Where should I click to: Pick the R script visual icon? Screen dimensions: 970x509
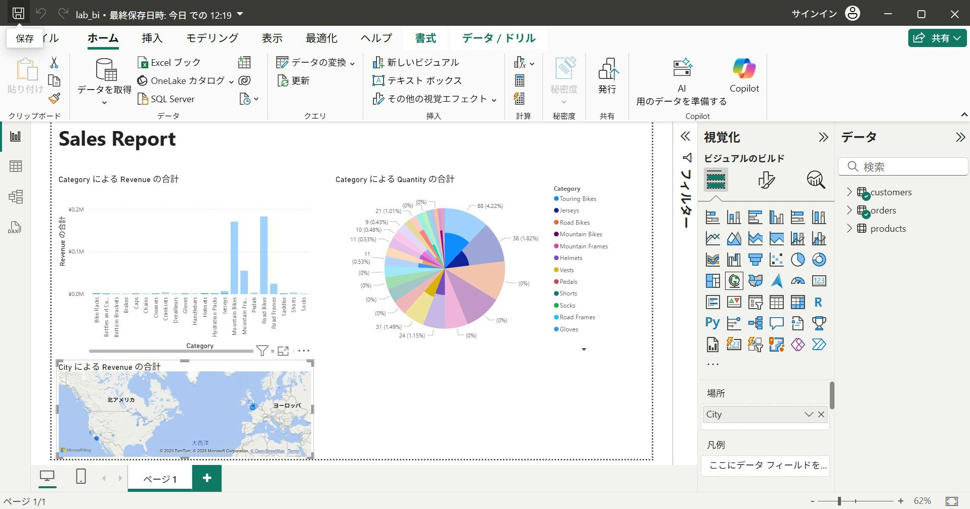[x=819, y=302]
